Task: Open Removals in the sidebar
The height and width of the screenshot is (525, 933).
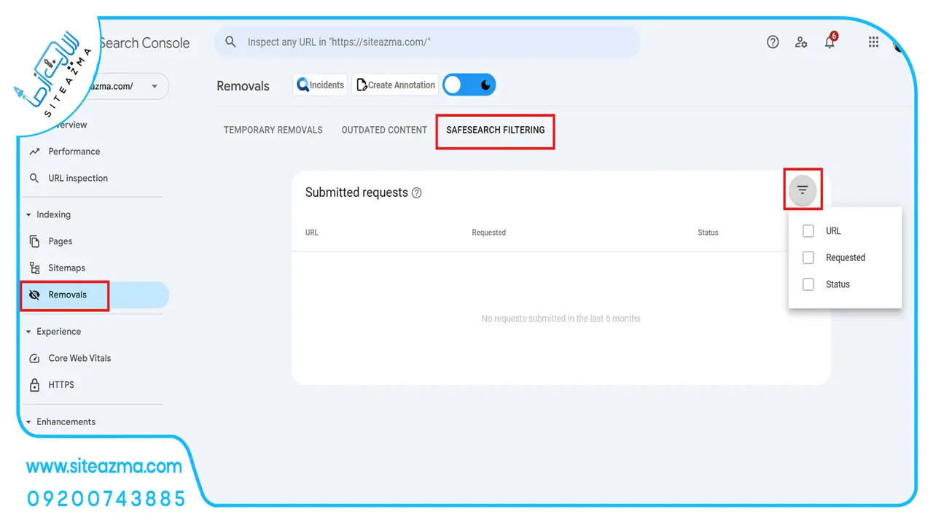Action: 68,295
